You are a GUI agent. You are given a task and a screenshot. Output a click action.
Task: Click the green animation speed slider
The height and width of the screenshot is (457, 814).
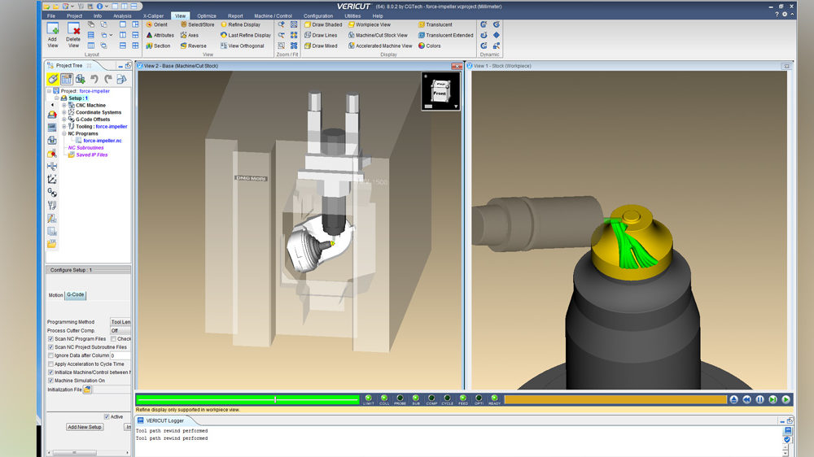point(247,399)
